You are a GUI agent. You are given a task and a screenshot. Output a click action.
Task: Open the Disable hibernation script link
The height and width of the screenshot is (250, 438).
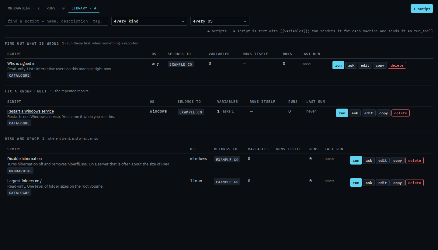(24, 158)
